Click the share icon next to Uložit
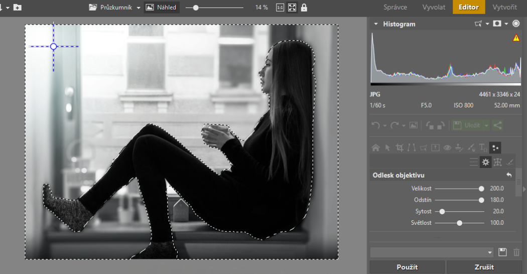Image resolution: width=527 pixels, height=274 pixels. tap(497, 125)
